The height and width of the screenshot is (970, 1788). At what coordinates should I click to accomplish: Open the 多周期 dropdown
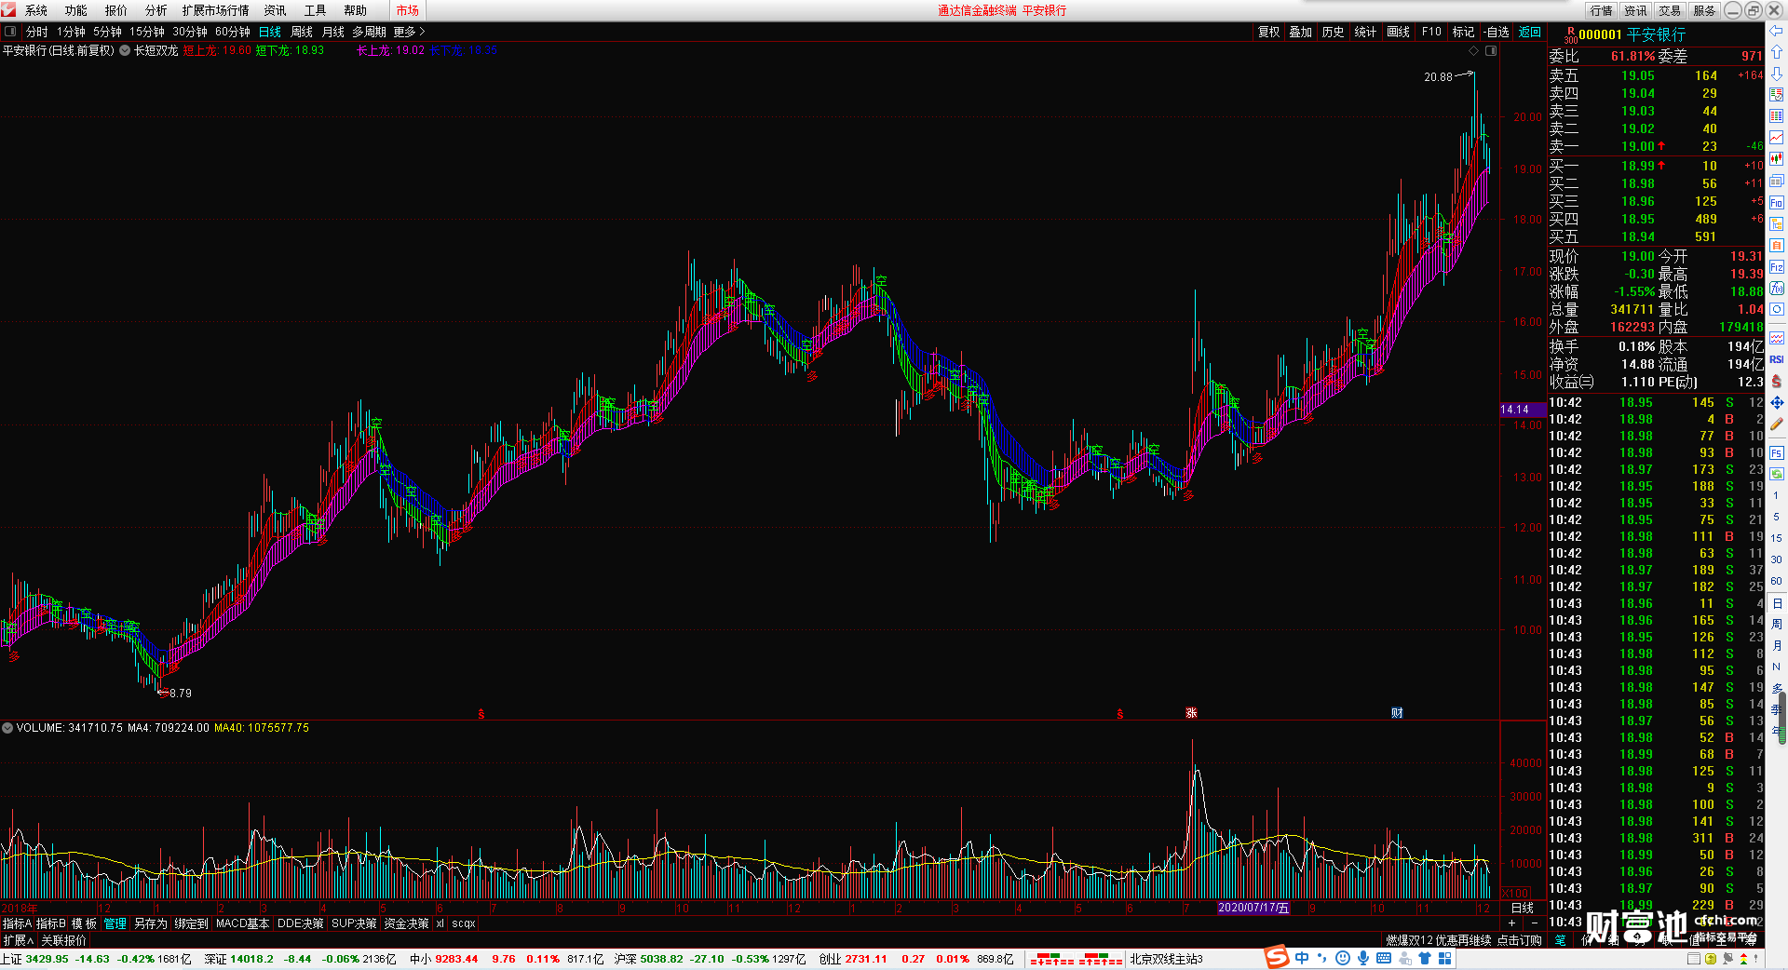[x=369, y=32]
